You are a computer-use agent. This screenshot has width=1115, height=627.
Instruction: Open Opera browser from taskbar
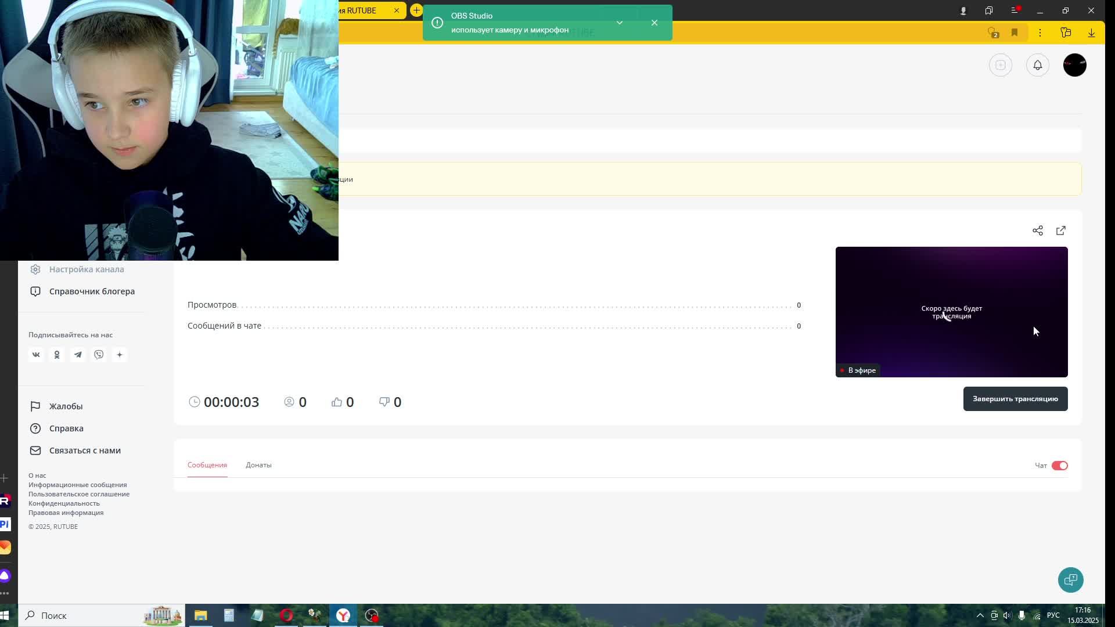286,615
